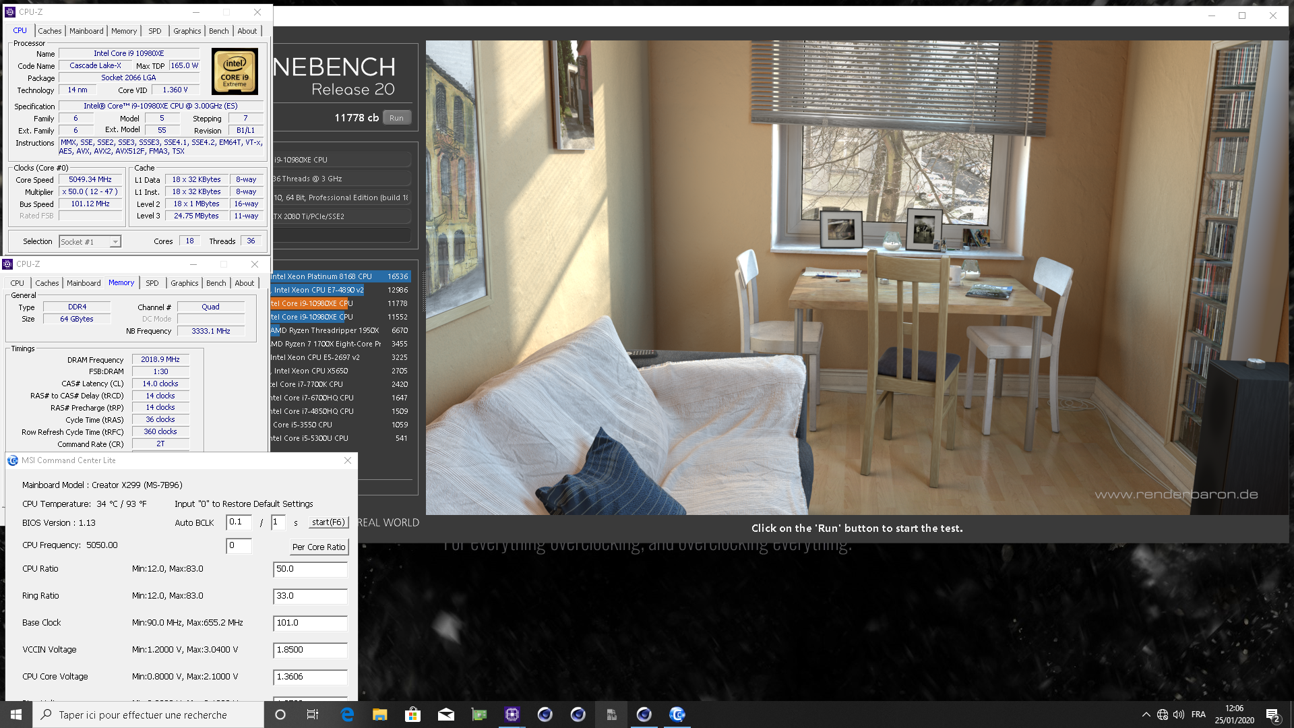Click Run button next to 11778 cb
Screen dimensions: 1294x728
tap(396, 118)
